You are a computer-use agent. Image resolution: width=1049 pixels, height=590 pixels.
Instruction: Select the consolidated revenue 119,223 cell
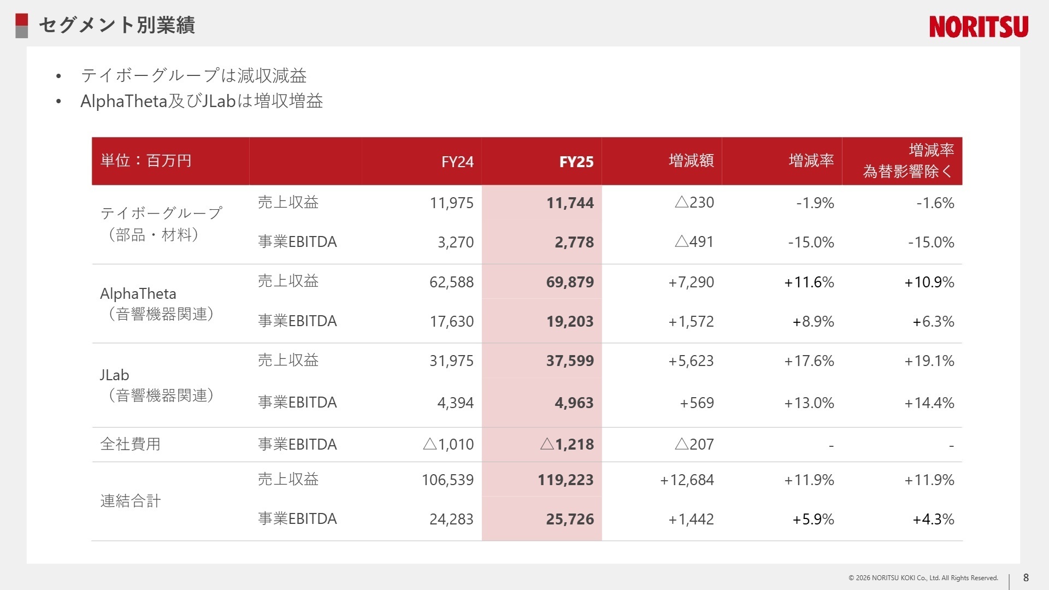[x=565, y=480]
